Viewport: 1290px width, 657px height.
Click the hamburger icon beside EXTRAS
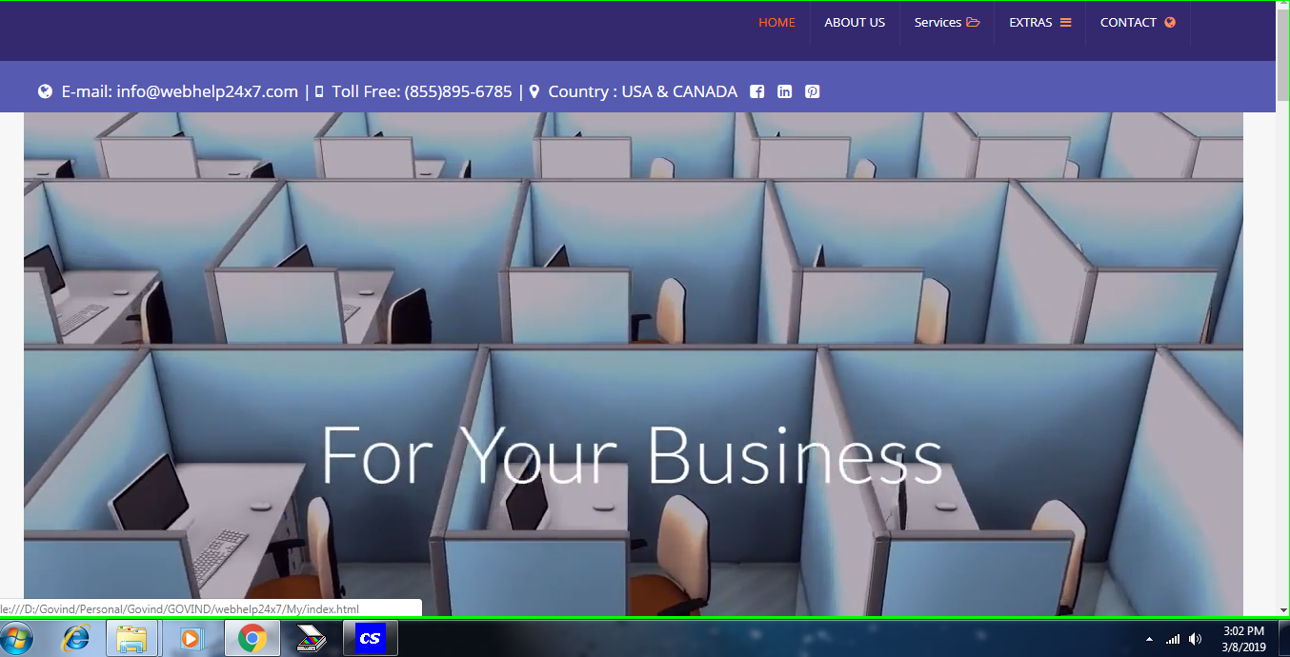(x=1066, y=23)
